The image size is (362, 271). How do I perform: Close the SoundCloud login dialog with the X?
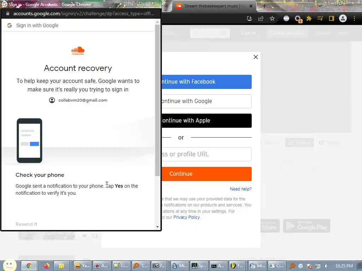coord(256,57)
